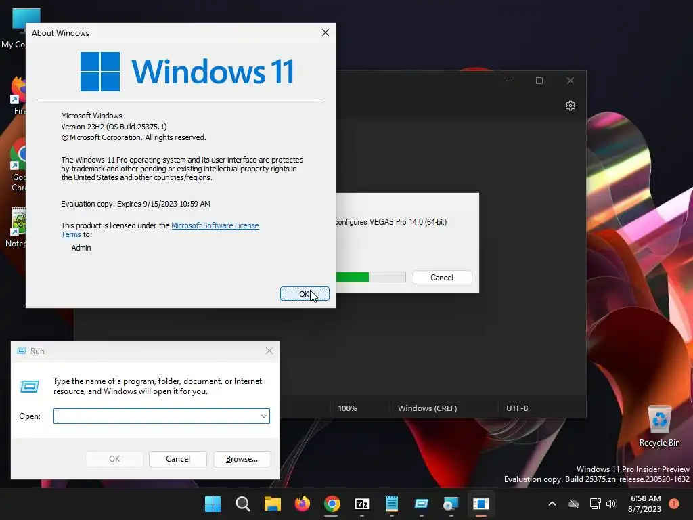The height and width of the screenshot is (520, 693).
Task: Close the About Windows dialog
Action: (326, 32)
